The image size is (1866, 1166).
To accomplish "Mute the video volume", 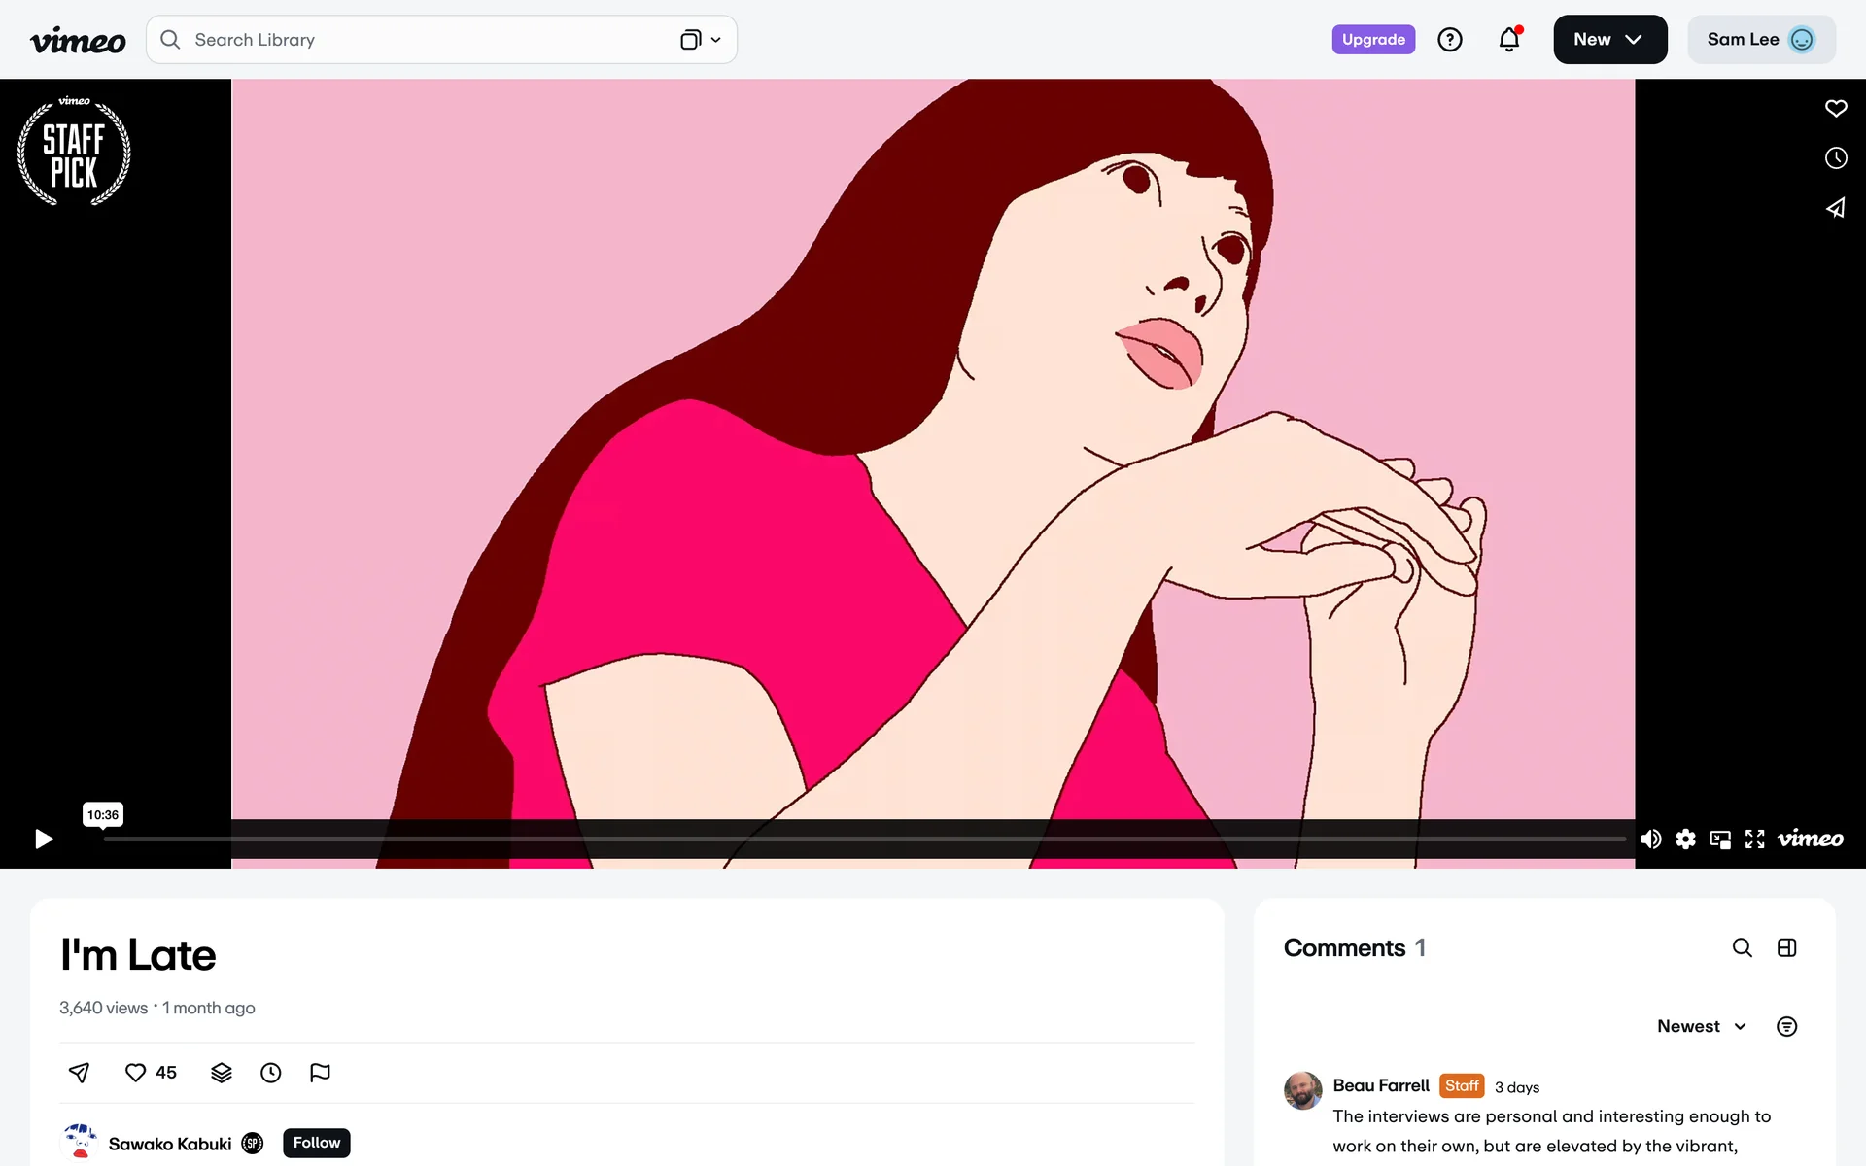I will [x=1650, y=840].
